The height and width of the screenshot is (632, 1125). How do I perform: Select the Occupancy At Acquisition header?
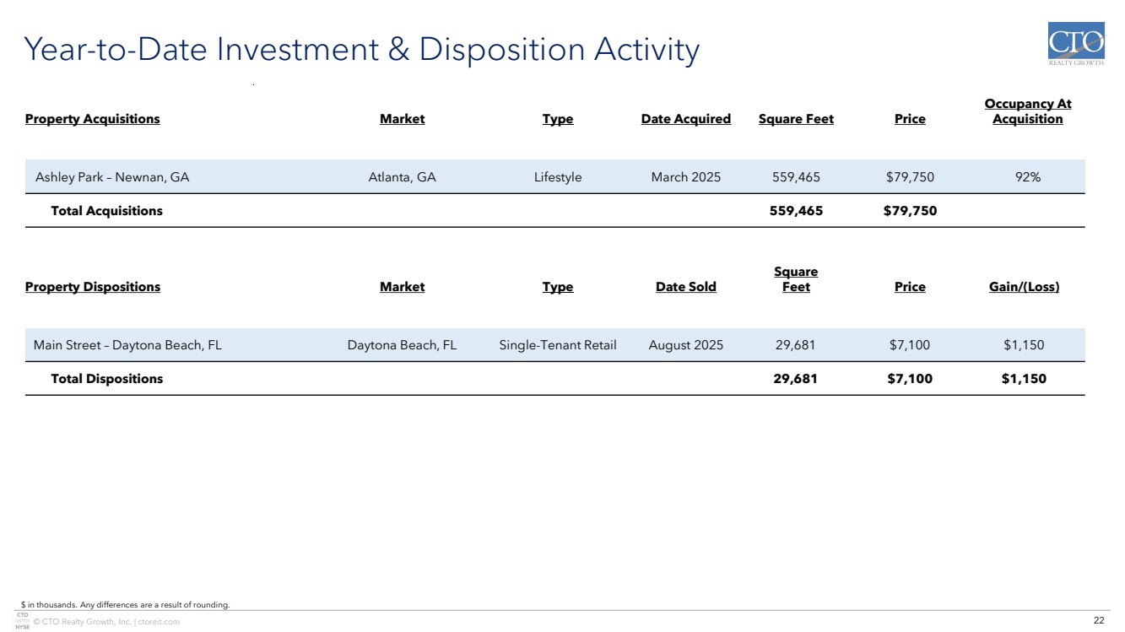[x=1027, y=111]
